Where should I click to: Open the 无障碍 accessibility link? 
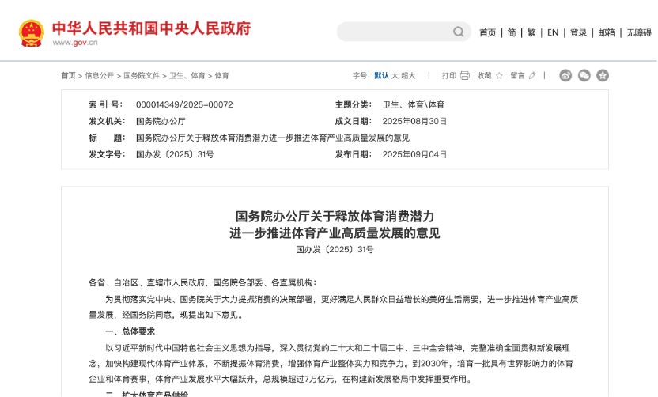639,32
